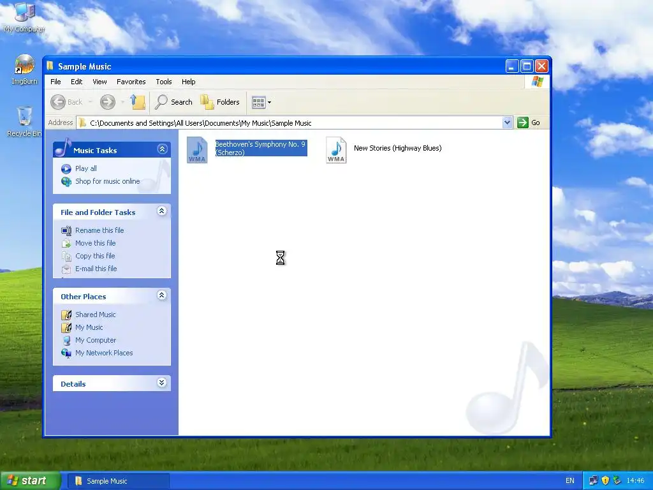This screenshot has width=653, height=490.
Task: Click Shop for music online link
Action: tap(107, 181)
